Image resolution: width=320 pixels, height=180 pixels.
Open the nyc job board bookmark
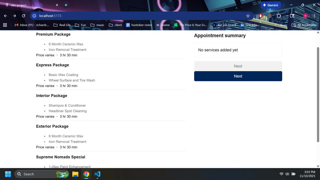point(224,25)
